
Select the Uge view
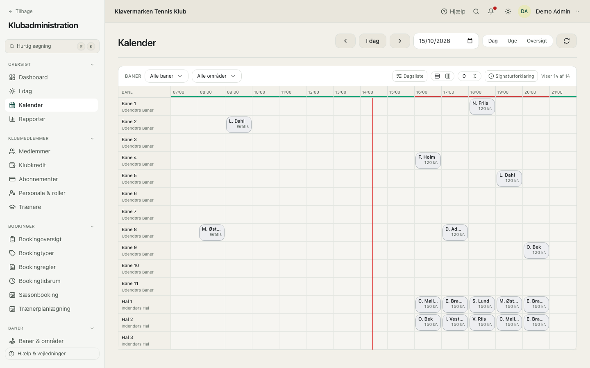512,41
